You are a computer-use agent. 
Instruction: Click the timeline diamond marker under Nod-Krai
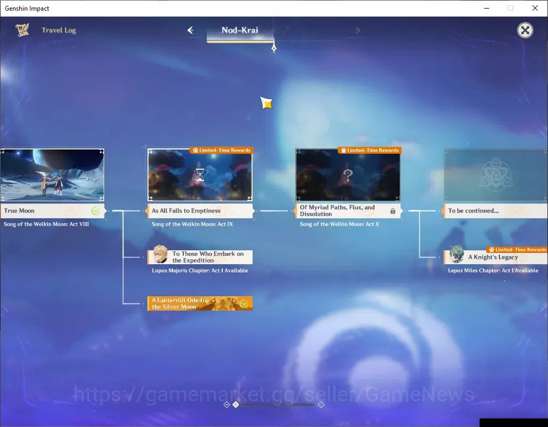(x=273, y=48)
